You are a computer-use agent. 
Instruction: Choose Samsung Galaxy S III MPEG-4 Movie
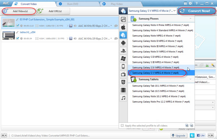pos(161,62)
